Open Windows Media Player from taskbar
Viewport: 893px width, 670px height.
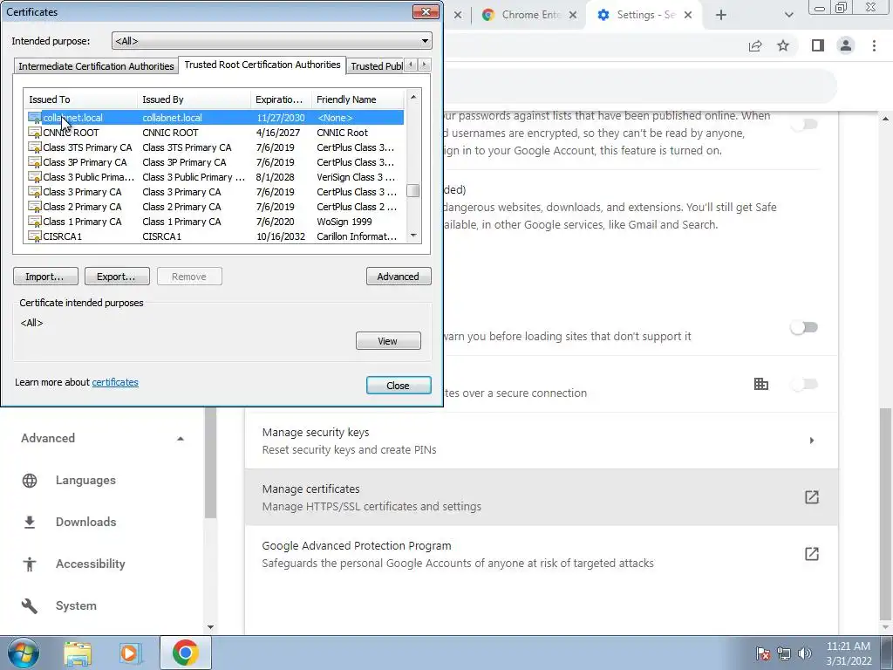(x=130, y=653)
